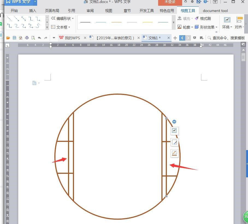The width and height of the screenshot is (248, 224).
Task: Click the floating shape style brush icon
Action: [174, 142]
